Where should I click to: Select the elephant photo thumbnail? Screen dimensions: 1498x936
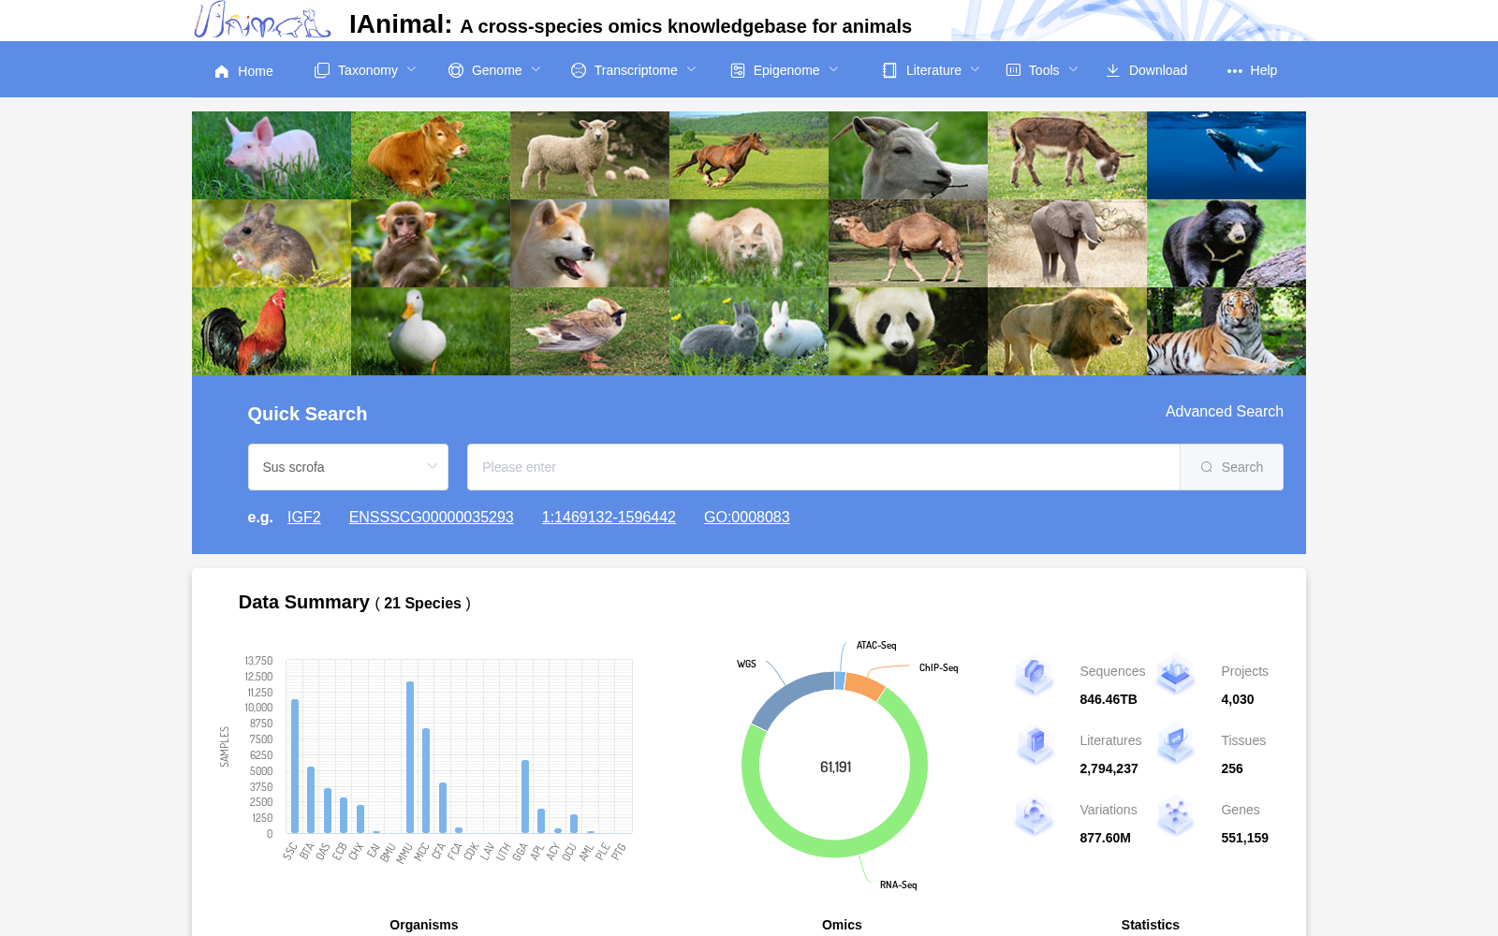click(x=1067, y=243)
